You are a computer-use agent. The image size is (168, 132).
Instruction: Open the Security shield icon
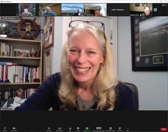click(49, 128)
